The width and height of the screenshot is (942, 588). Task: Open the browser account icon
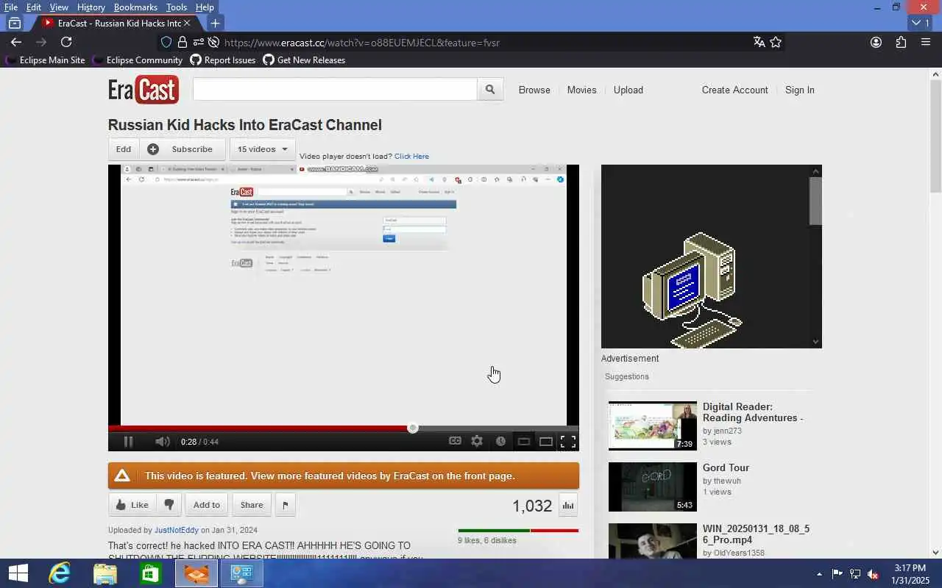(x=876, y=42)
